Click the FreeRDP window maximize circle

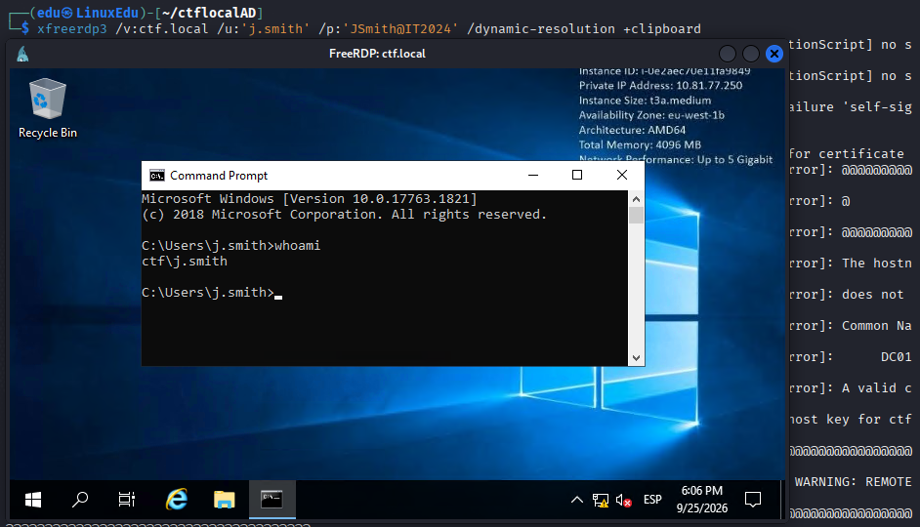tap(751, 54)
